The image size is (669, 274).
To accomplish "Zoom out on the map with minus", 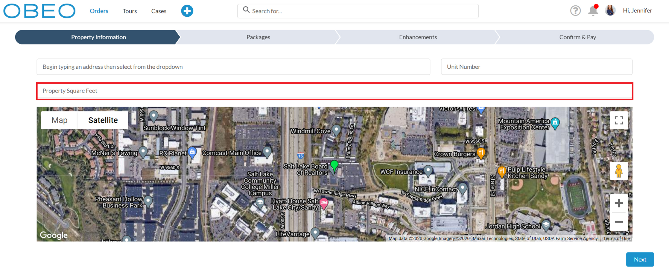I will click(x=619, y=222).
